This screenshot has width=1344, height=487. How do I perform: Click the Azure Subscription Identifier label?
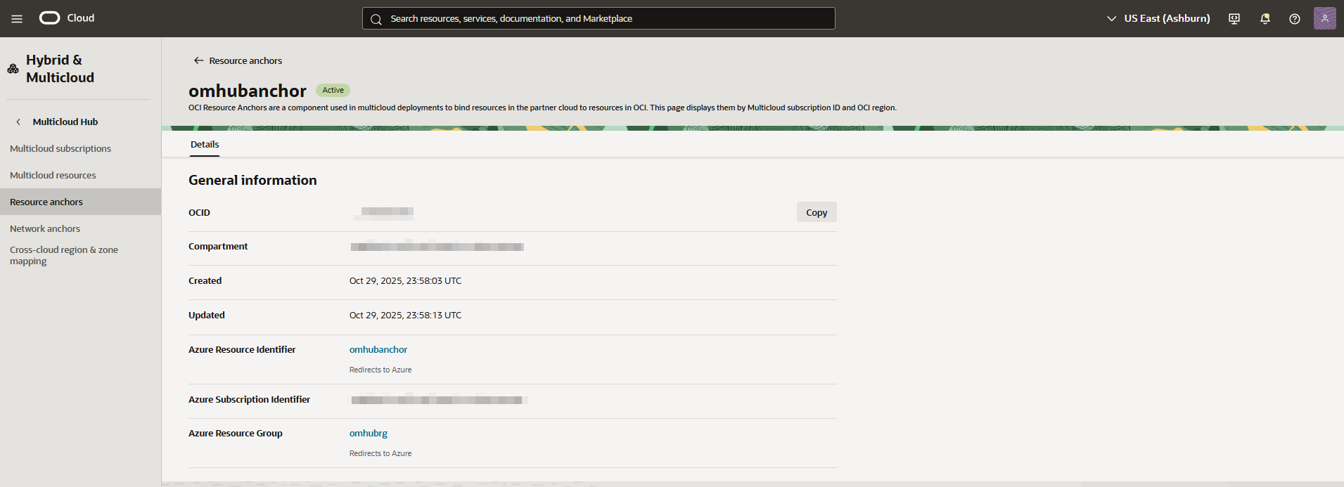[249, 399]
